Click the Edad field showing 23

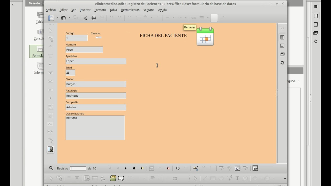click(70, 73)
